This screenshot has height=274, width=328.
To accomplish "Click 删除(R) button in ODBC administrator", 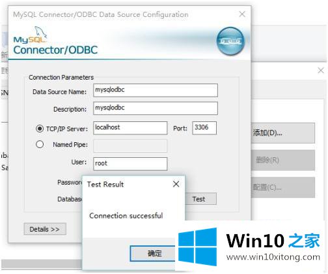I will point(282,160).
